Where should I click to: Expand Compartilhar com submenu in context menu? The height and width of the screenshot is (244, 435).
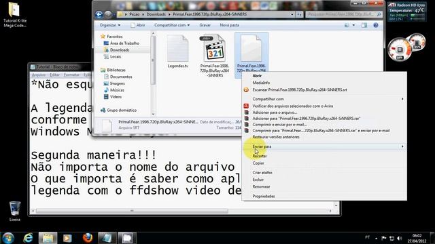[402, 99]
